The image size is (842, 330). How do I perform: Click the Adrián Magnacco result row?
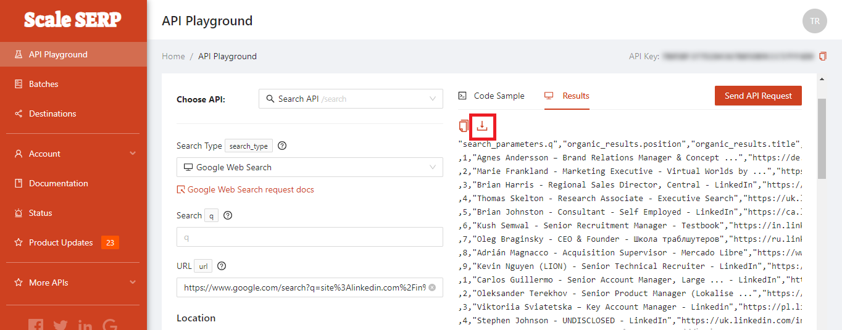[630, 253]
